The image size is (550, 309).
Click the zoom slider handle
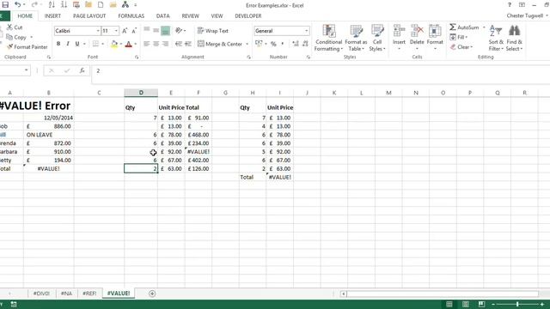pos(517,304)
